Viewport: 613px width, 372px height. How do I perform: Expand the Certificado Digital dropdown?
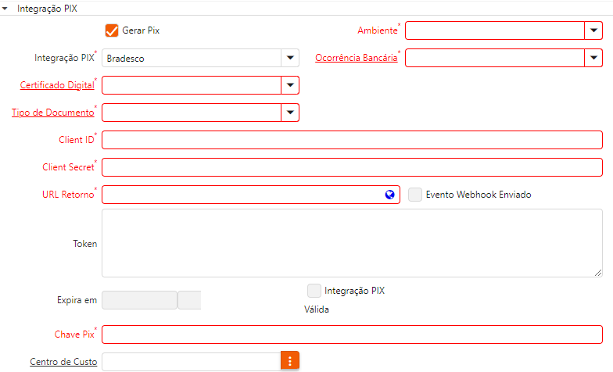[290, 85]
